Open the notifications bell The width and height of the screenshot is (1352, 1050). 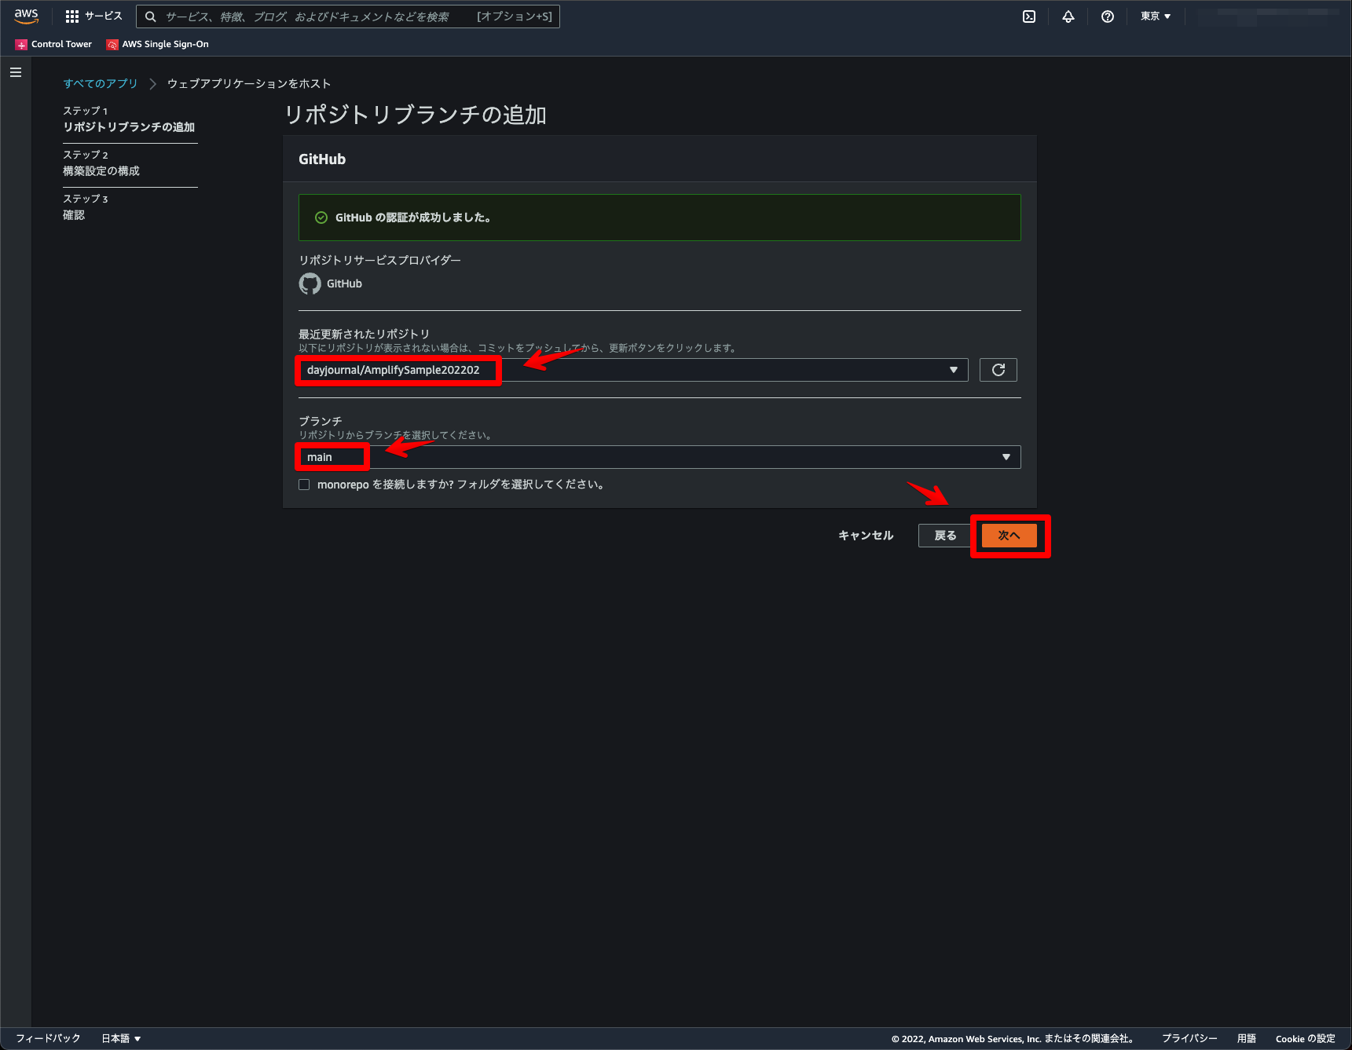(x=1068, y=16)
